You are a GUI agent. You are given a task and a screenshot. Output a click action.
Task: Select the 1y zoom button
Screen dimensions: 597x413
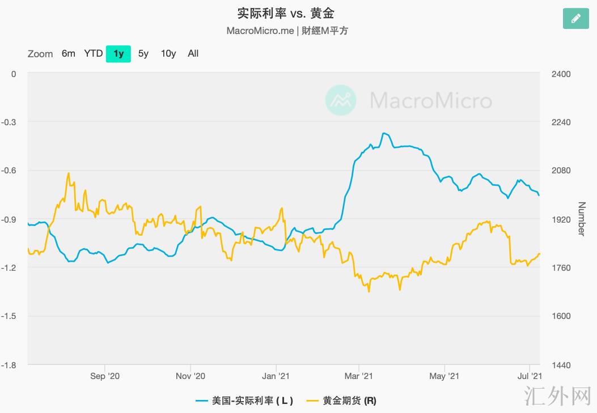coord(118,54)
